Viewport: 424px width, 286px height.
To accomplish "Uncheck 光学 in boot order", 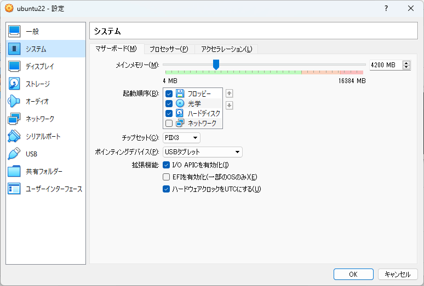I will [x=169, y=103].
